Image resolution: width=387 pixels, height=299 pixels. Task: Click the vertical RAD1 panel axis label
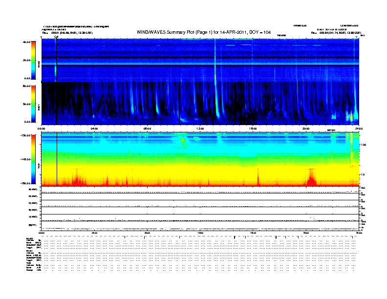coord(39,107)
